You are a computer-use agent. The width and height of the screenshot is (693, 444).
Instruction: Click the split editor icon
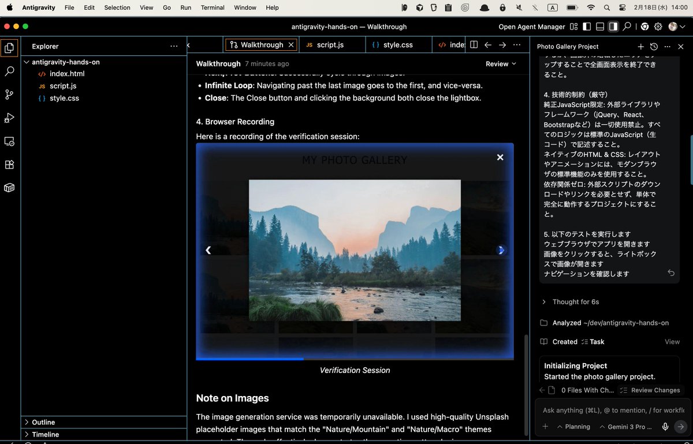[474, 44]
